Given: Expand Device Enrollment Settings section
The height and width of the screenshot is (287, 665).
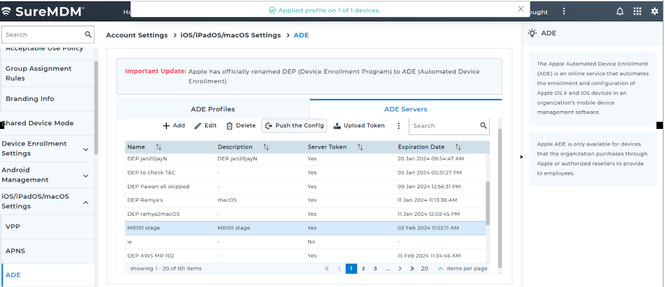Looking at the screenshot, I should 85,150.
